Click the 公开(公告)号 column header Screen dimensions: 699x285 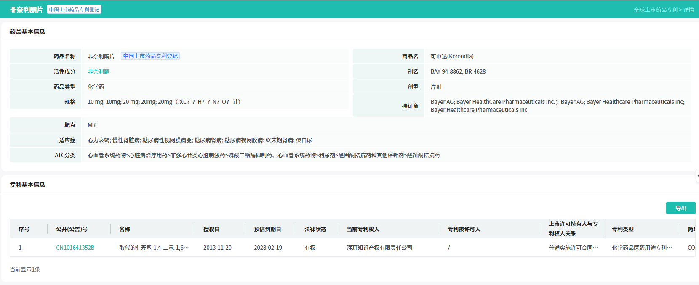point(72,229)
